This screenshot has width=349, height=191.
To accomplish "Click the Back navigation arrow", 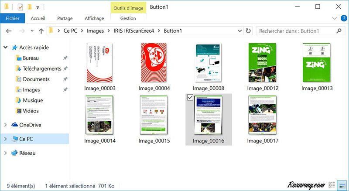I will pos(9,31).
